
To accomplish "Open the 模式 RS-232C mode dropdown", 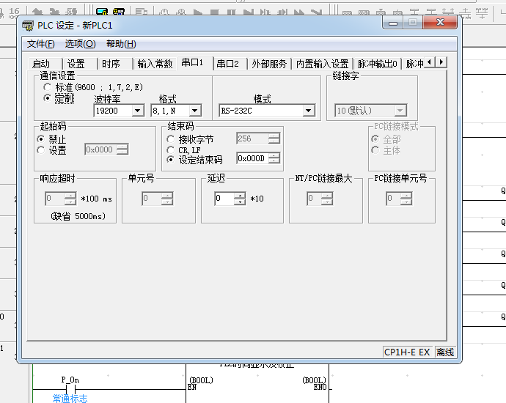I will 308,111.
